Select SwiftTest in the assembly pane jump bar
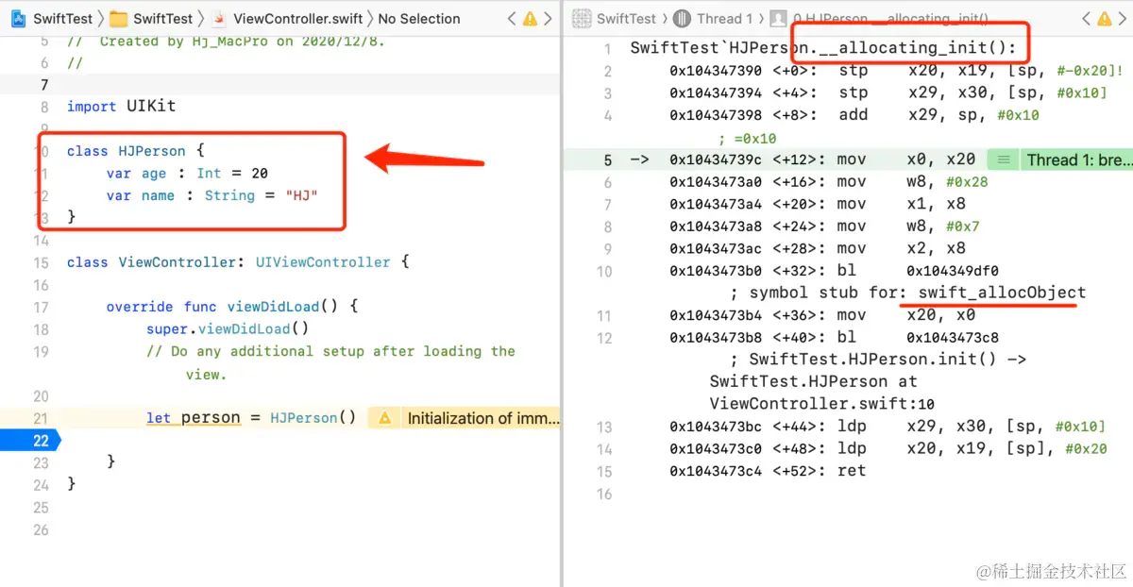 click(626, 19)
